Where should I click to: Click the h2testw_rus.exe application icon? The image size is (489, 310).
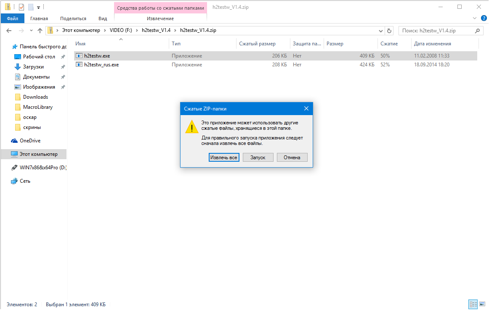[79, 65]
